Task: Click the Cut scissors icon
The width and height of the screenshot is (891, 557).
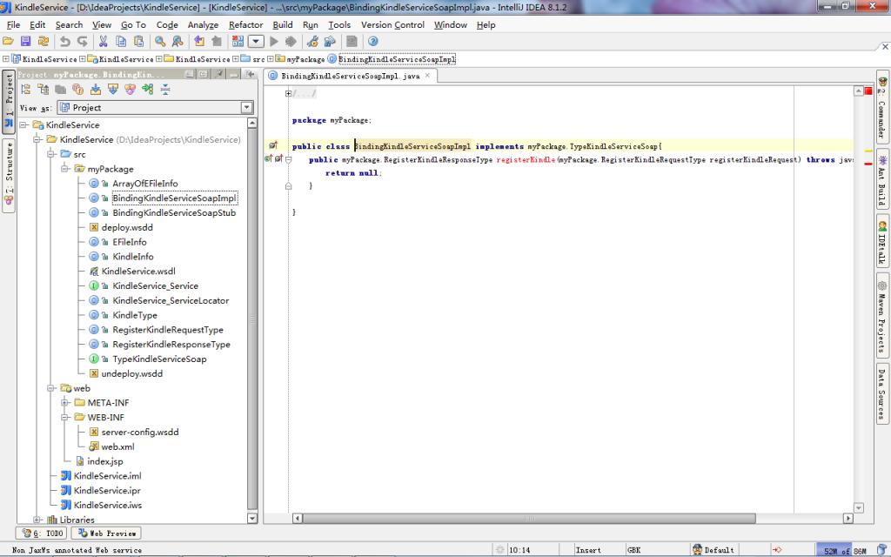Action: click(x=103, y=42)
